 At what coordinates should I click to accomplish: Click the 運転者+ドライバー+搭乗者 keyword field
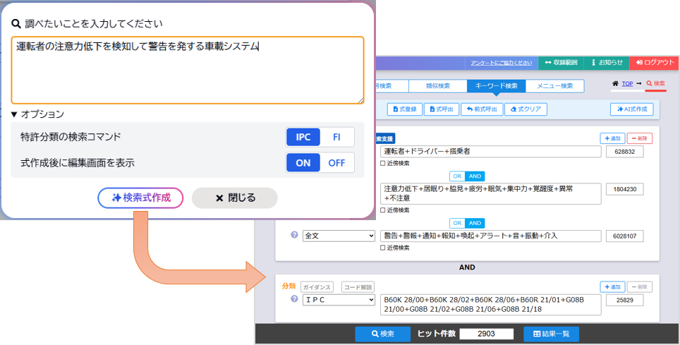[491, 152]
